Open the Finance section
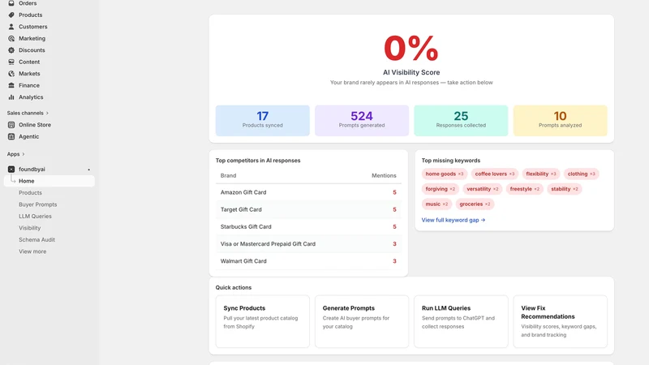This screenshot has width=649, height=365. [x=29, y=85]
